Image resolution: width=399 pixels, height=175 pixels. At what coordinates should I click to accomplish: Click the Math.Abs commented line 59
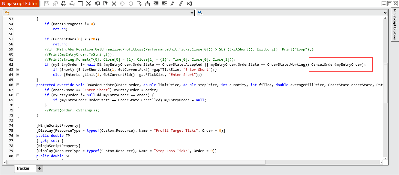tap(179, 49)
